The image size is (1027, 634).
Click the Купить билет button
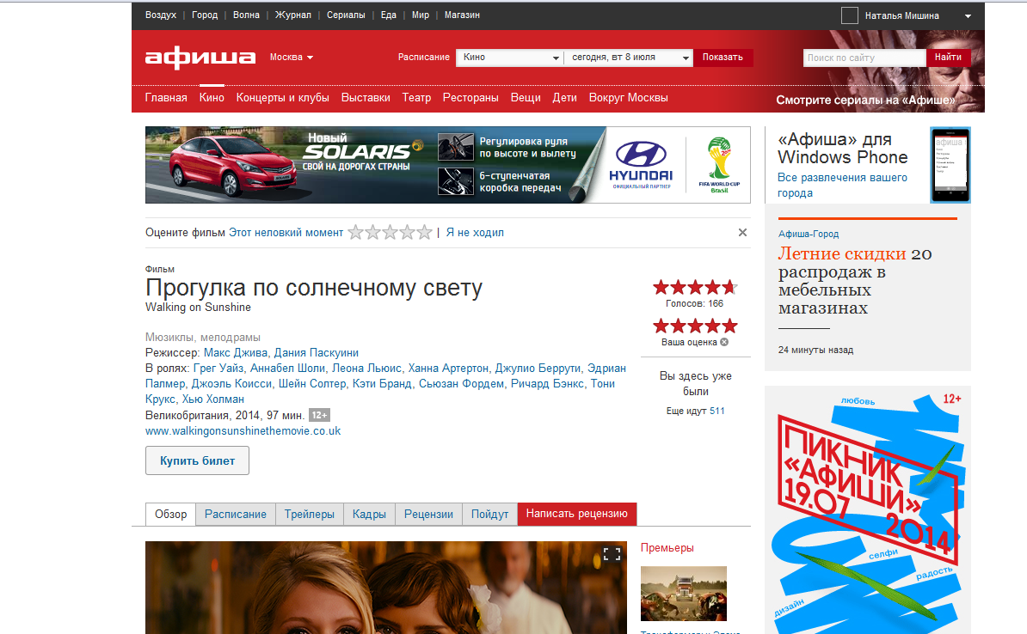(x=197, y=460)
